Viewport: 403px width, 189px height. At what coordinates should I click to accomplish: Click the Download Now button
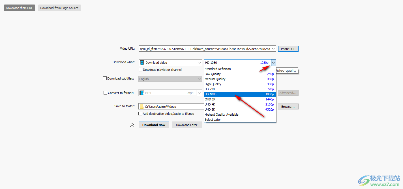tap(154, 125)
